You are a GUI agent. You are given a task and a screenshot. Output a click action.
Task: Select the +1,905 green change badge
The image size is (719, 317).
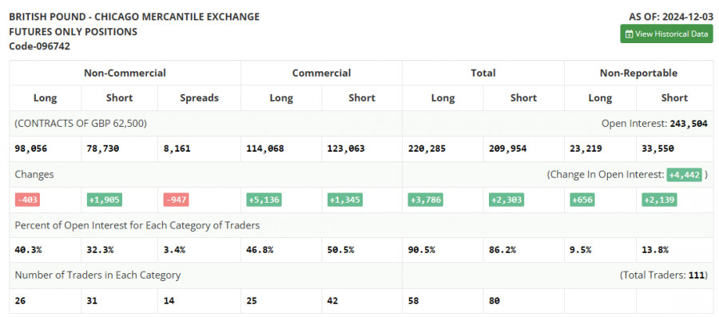click(x=104, y=200)
